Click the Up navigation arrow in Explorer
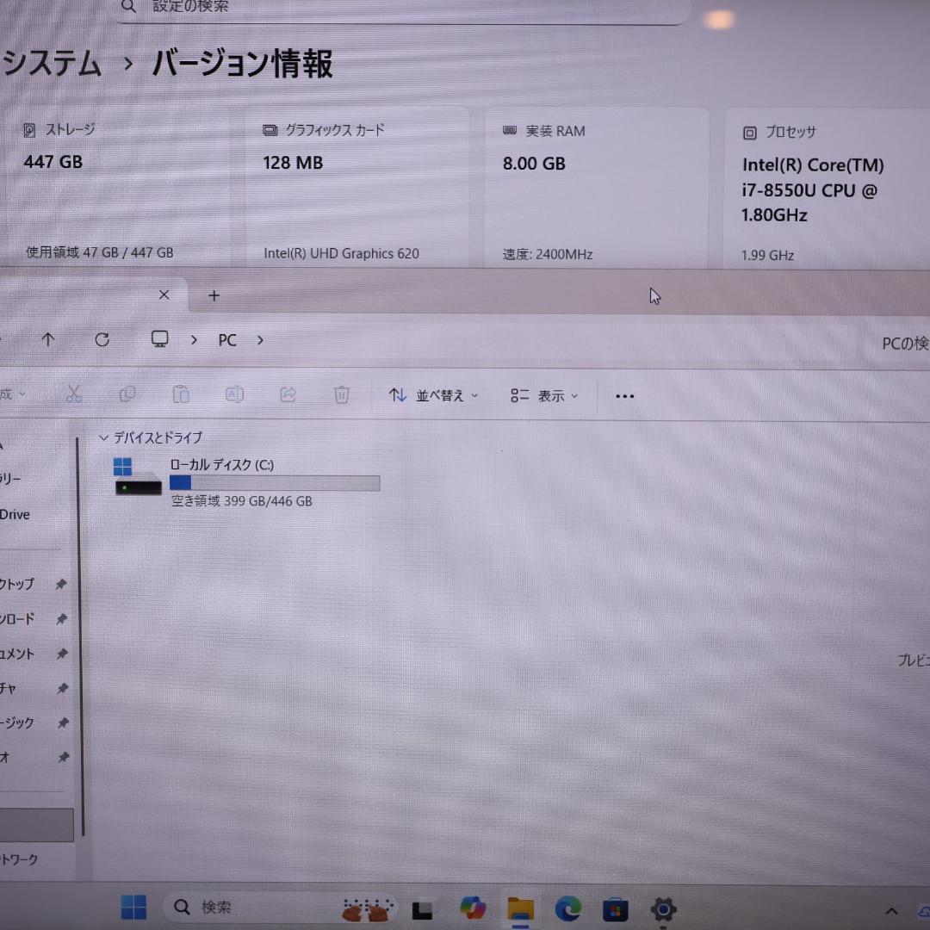 click(x=48, y=339)
